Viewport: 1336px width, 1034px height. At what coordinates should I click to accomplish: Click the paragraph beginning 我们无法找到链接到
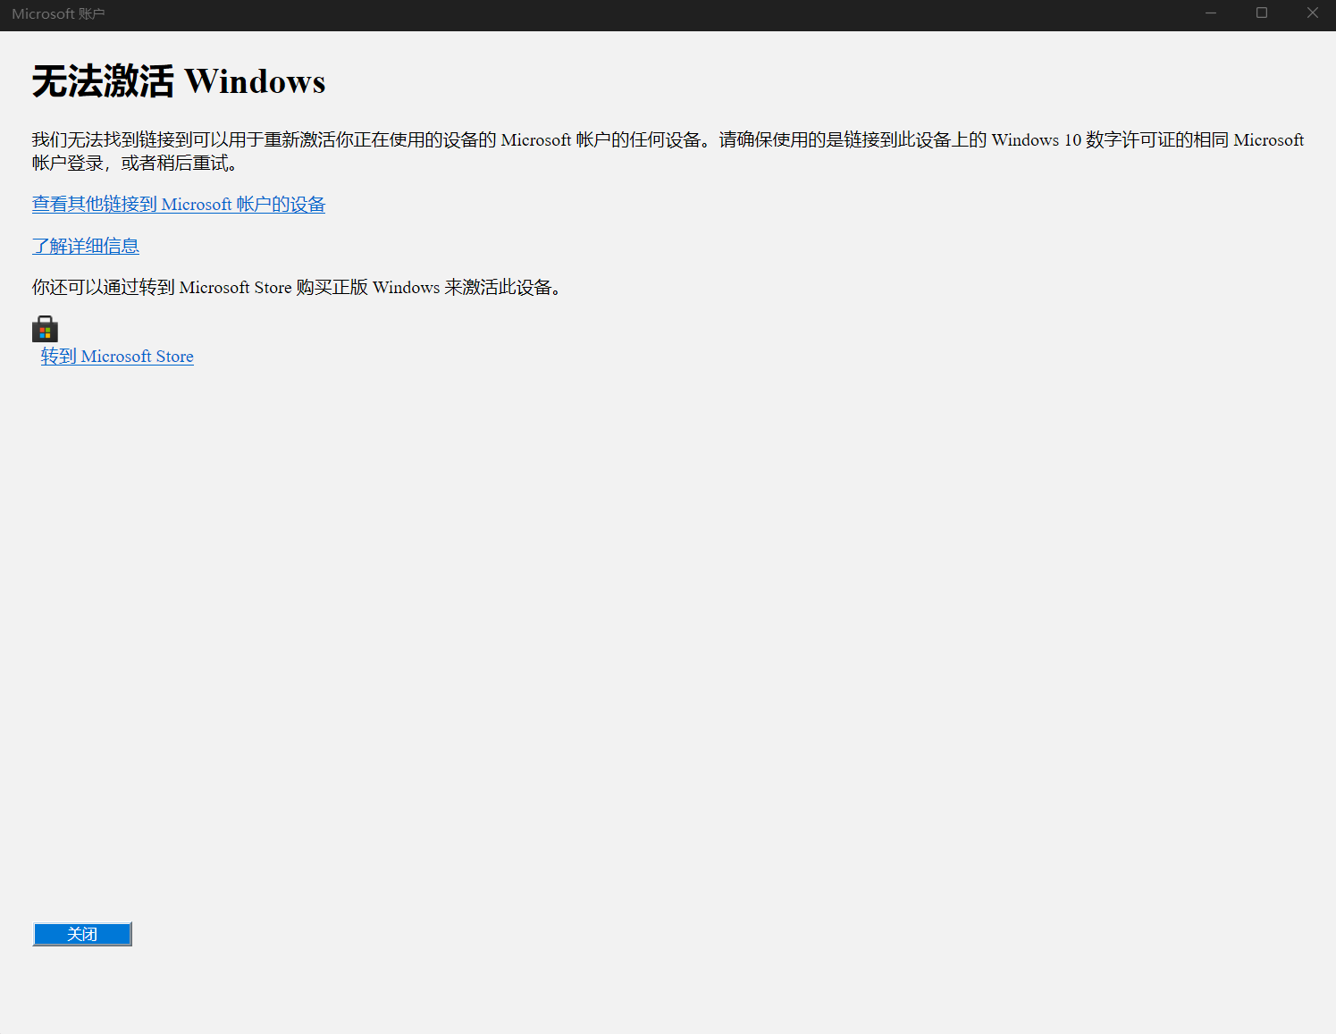[x=668, y=151]
